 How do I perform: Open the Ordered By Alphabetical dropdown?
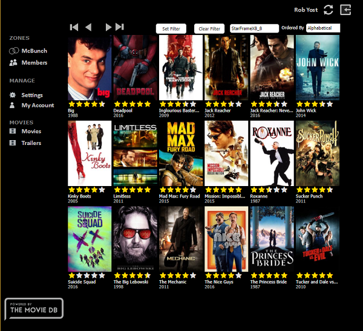pyautogui.click(x=323, y=28)
